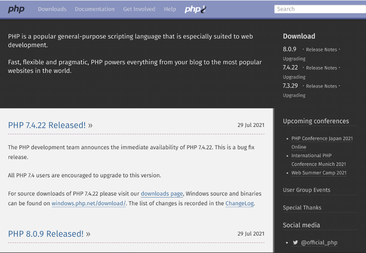Download PHP version 8.0.9
Screen dimensions: 366x253
290,49
